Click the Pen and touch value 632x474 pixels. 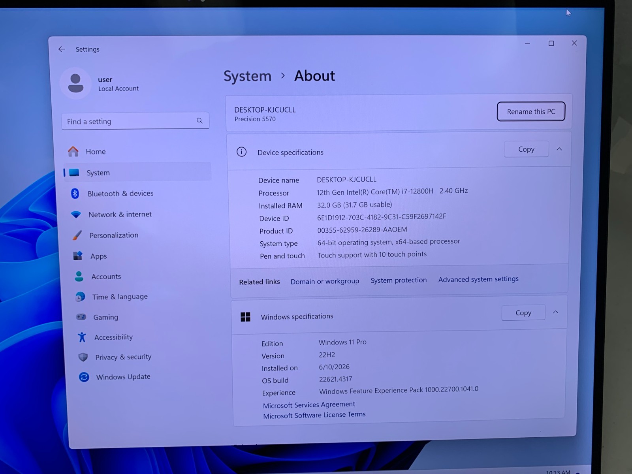pyautogui.click(x=372, y=254)
